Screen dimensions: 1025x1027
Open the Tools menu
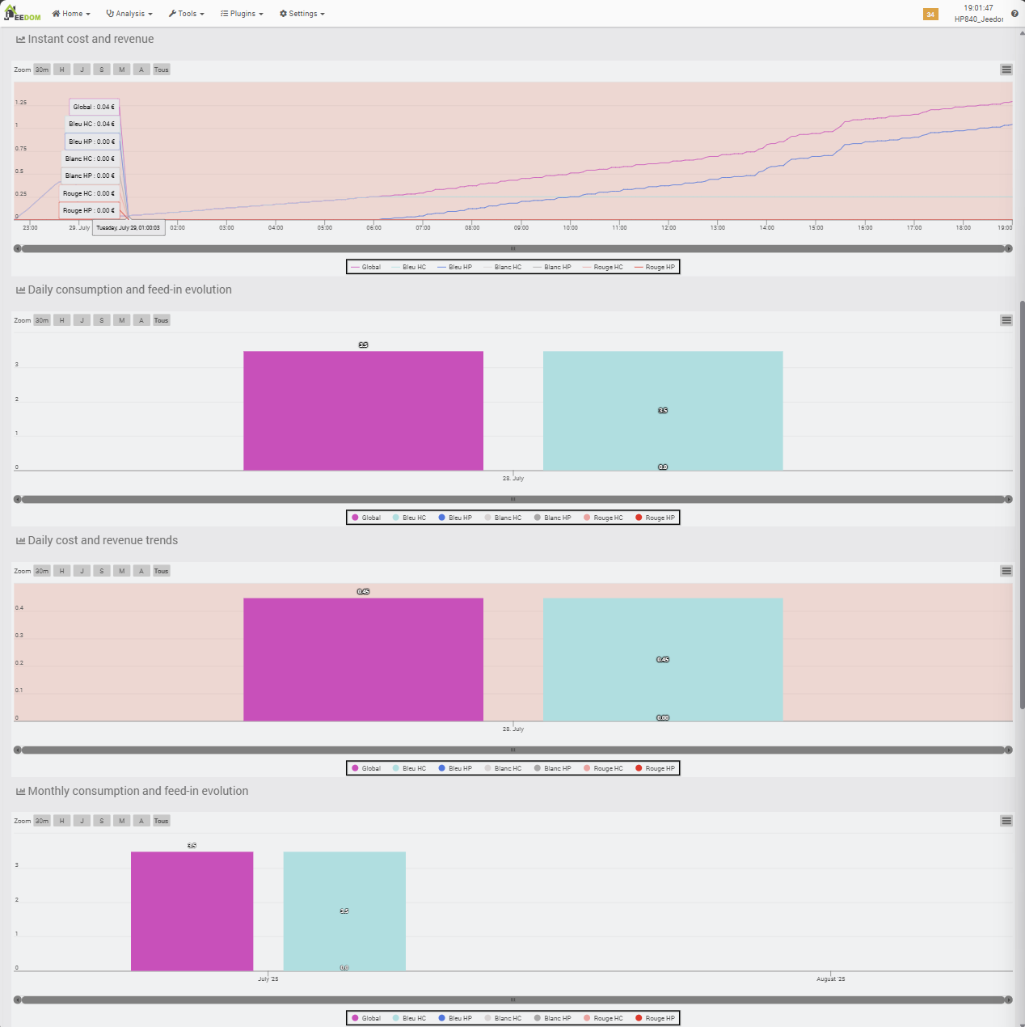click(x=186, y=14)
